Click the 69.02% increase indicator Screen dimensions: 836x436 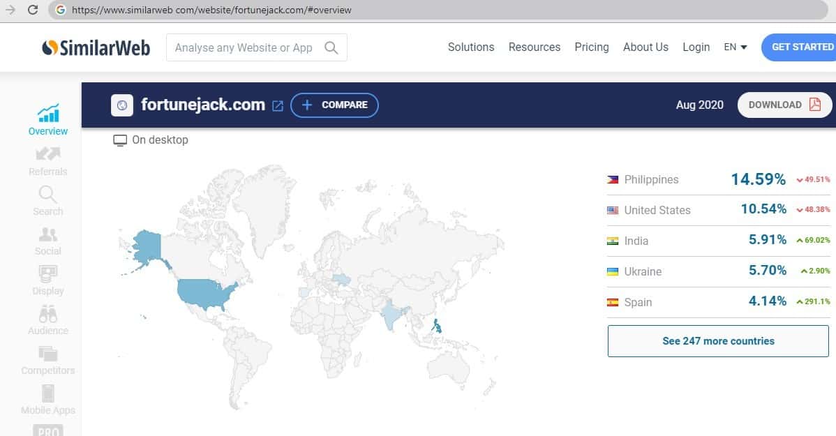pyautogui.click(x=813, y=241)
